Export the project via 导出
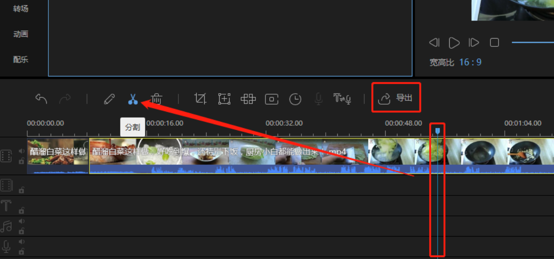554x259 pixels. pos(395,98)
